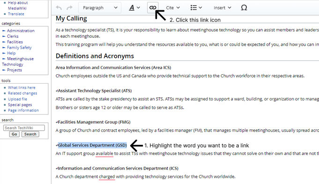Click Upload file tool link
319x184 pixels.
(17, 99)
